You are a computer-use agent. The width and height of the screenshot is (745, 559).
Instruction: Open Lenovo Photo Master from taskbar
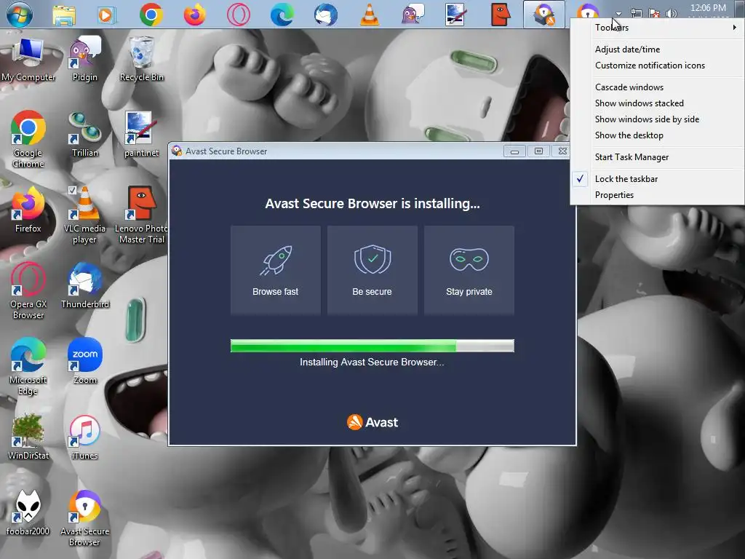click(500, 15)
